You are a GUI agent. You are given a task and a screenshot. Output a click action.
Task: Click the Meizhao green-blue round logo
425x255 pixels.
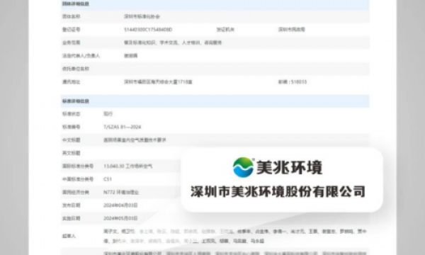pos(243,167)
